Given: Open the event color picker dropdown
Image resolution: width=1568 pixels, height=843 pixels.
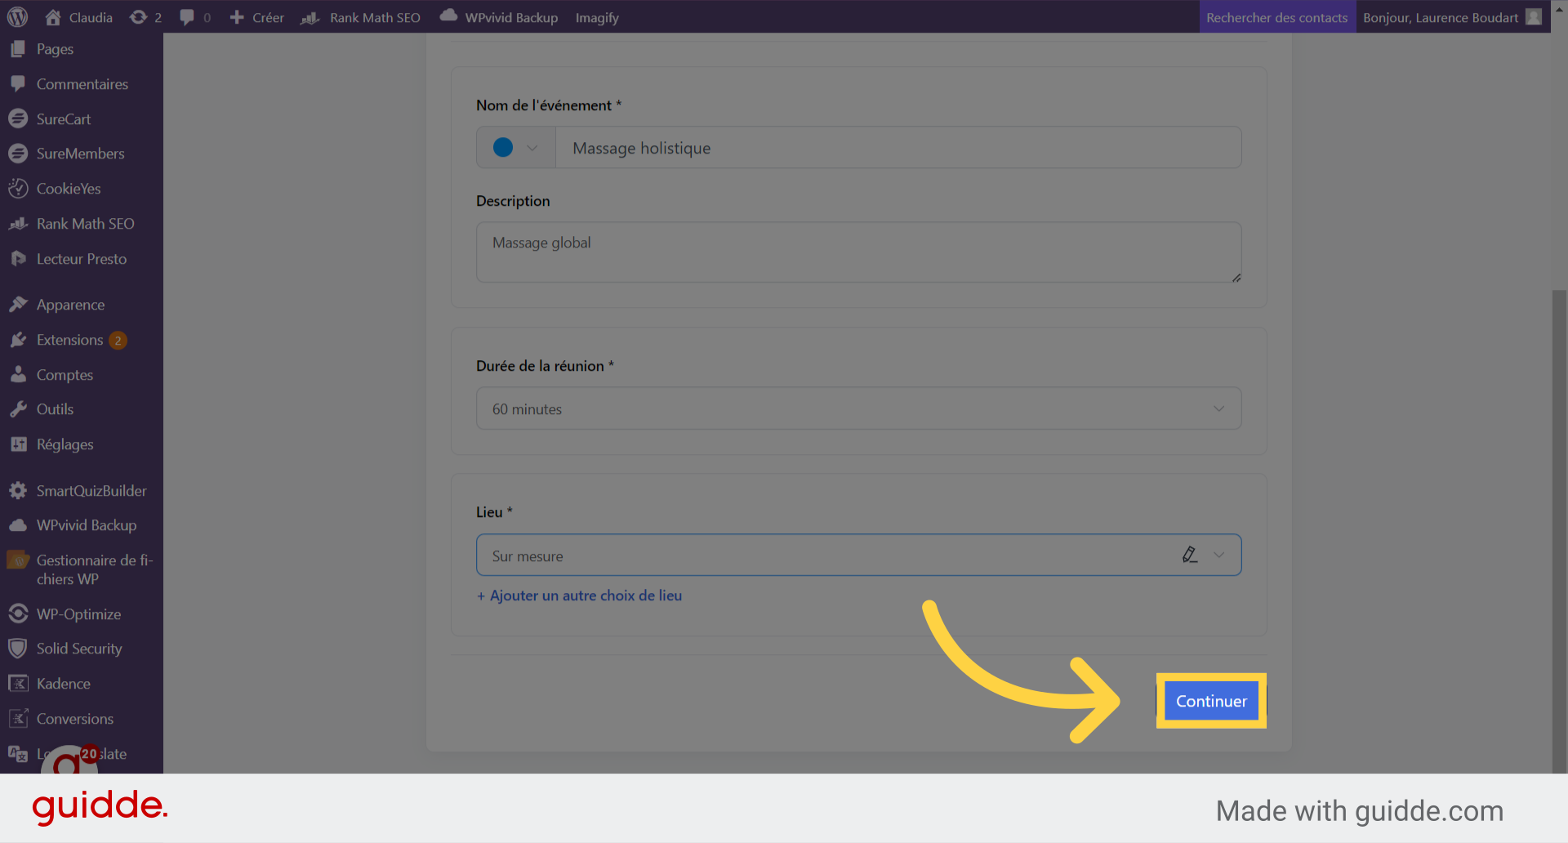Looking at the screenshot, I should [x=515, y=148].
